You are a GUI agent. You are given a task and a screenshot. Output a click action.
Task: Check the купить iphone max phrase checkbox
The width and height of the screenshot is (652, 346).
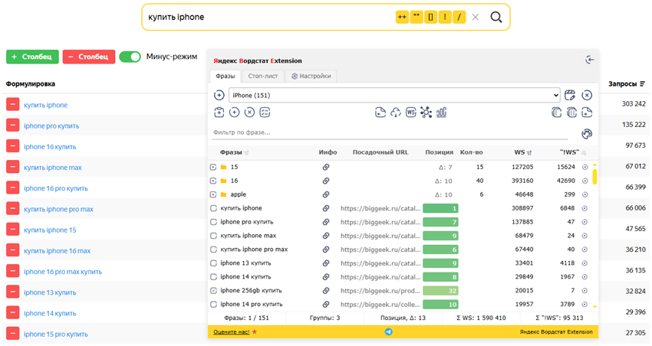point(213,236)
